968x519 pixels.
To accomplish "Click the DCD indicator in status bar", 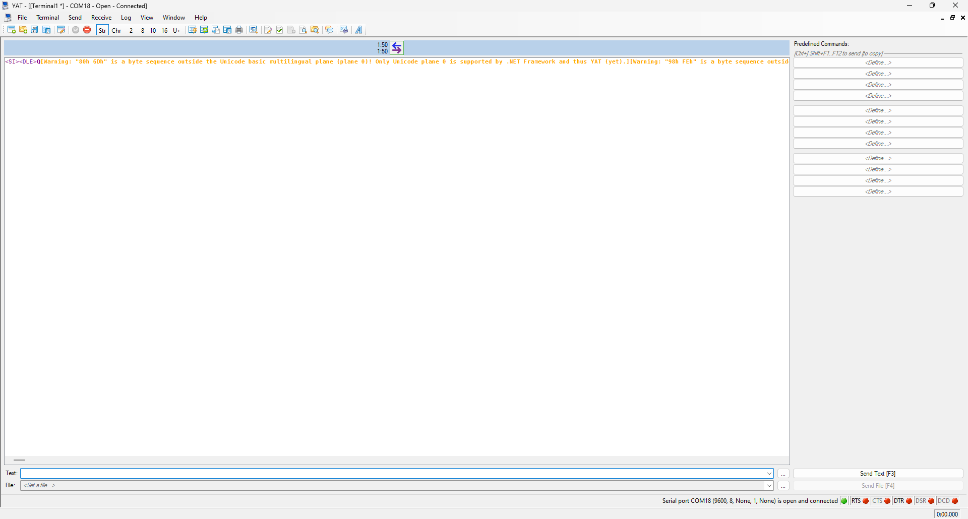I will tap(947, 501).
